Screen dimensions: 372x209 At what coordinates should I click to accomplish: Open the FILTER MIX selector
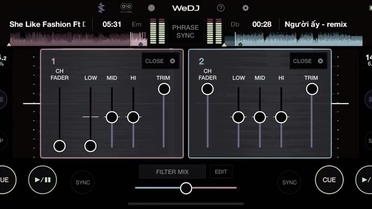pos(172,171)
